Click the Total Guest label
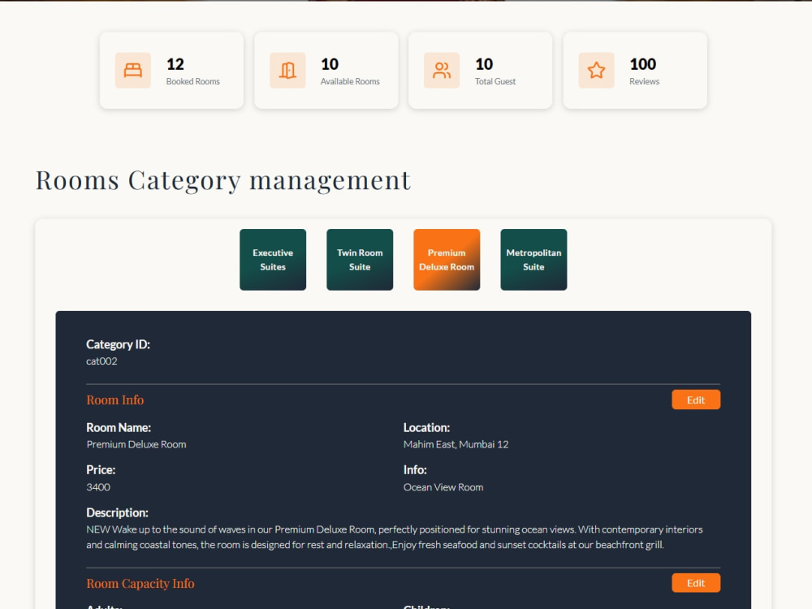 pyautogui.click(x=495, y=81)
